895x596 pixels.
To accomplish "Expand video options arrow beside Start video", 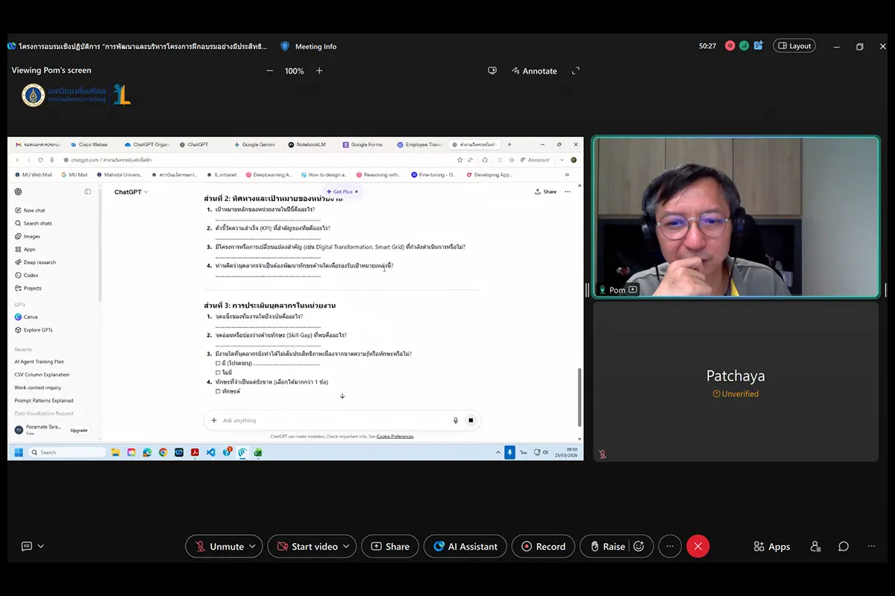I will pos(347,546).
